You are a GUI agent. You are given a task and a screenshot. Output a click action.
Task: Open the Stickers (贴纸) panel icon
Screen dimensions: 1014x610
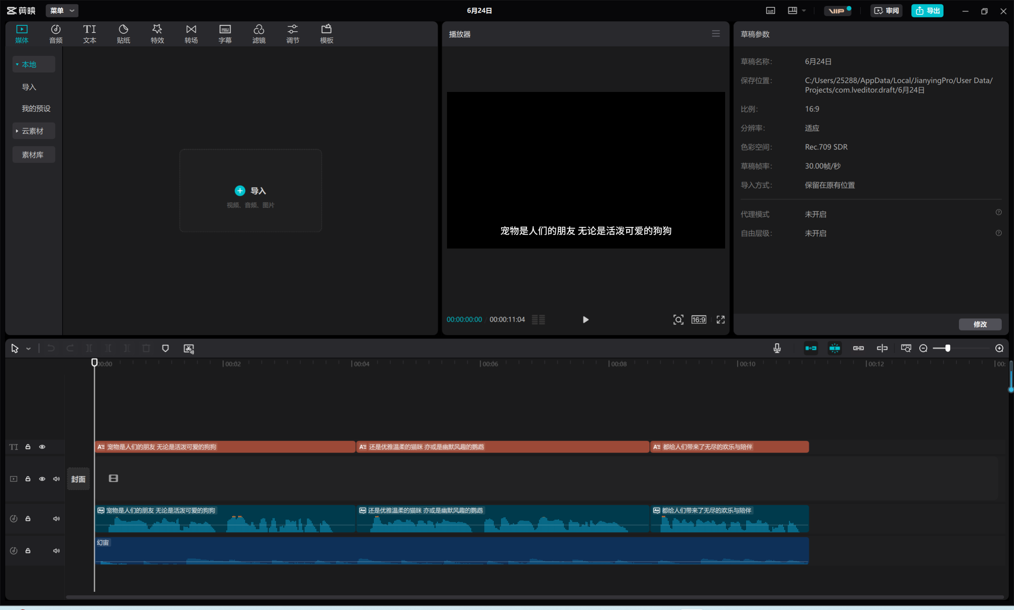click(x=123, y=34)
